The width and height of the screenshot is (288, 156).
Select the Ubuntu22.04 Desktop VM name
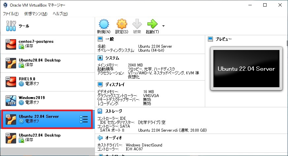(x=40, y=135)
